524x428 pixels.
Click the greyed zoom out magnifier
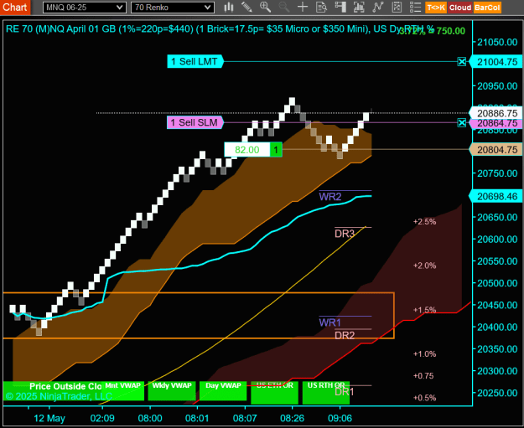284,7
